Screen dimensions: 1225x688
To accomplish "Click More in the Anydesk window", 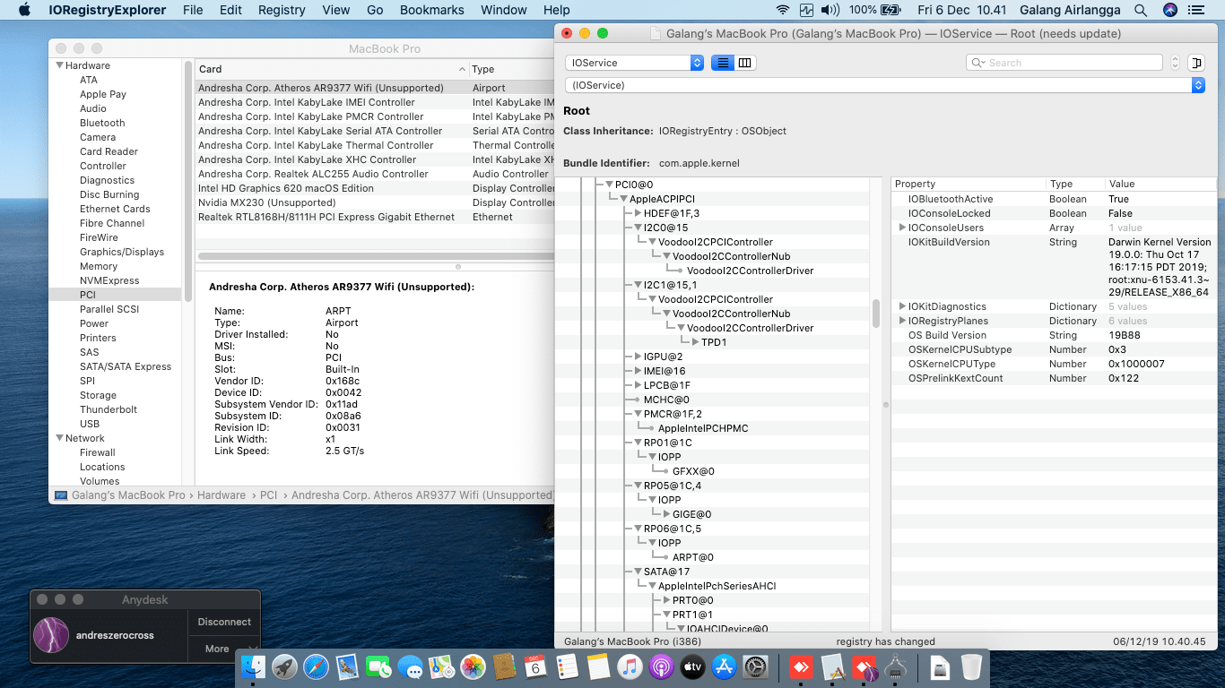I will [x=223, y=649].
